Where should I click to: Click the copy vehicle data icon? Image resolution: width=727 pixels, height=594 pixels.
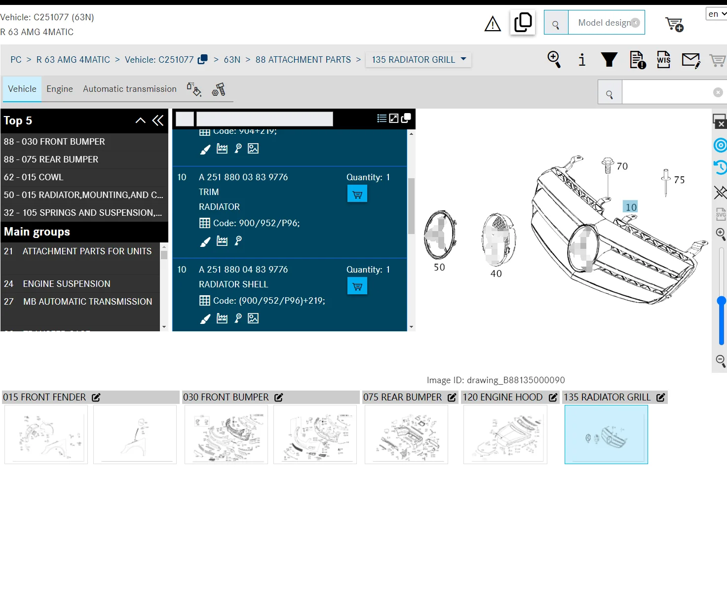[523, 23]
